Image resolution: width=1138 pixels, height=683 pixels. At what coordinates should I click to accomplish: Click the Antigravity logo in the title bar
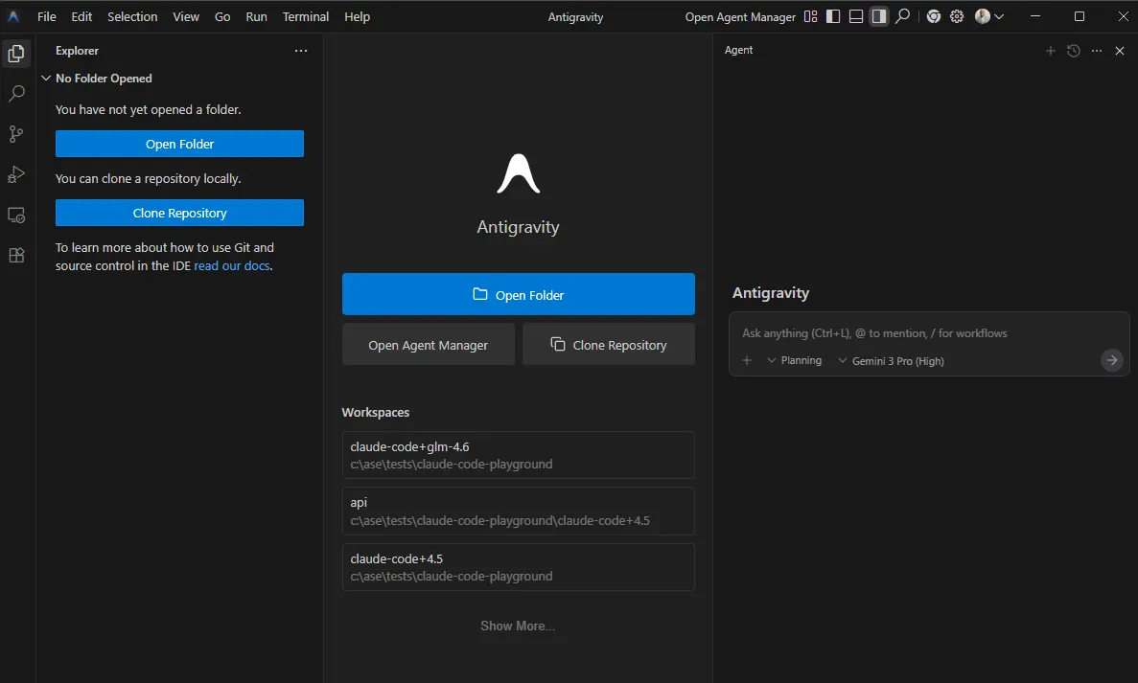13,16
